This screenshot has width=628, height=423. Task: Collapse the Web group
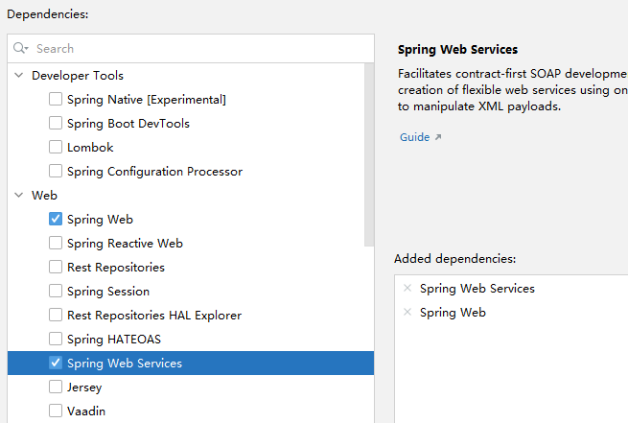[x=19, y=195]
